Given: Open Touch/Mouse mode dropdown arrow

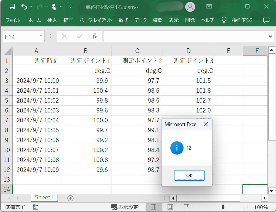Looking at the screenshot, I should [x=61, y=7].
